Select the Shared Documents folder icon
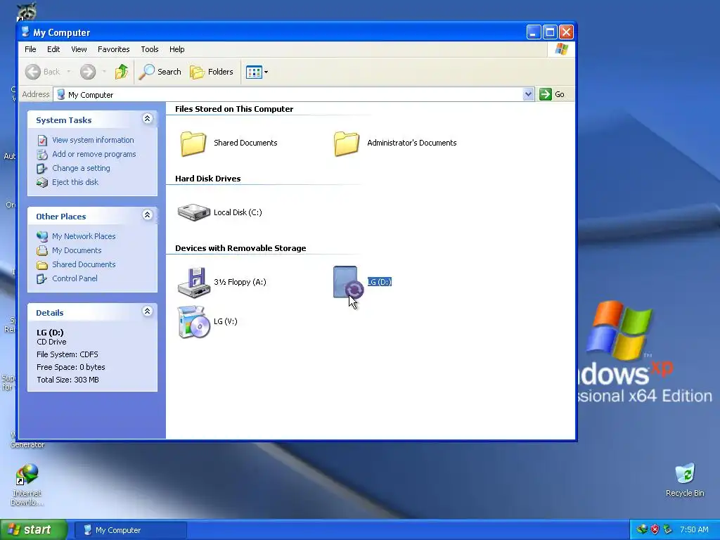The height and width of the screenshot is (540, 720). pyautogui.click(x=193, y=143)
